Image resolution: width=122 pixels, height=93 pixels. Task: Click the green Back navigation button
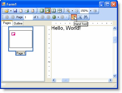[x=54, y=17]
